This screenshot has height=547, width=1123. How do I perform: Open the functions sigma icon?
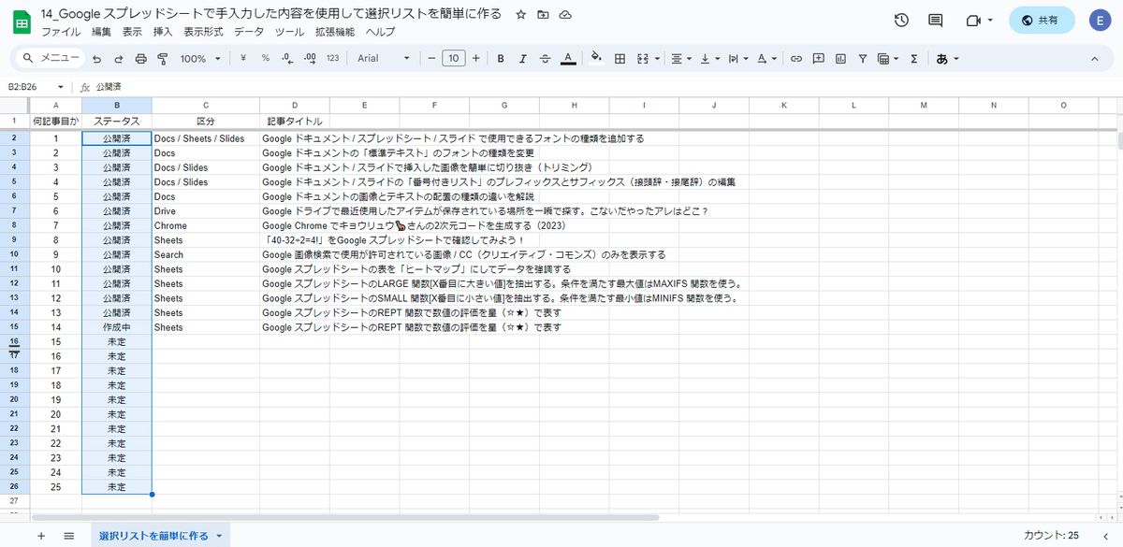pyautogui.click(x=913, y=58)
